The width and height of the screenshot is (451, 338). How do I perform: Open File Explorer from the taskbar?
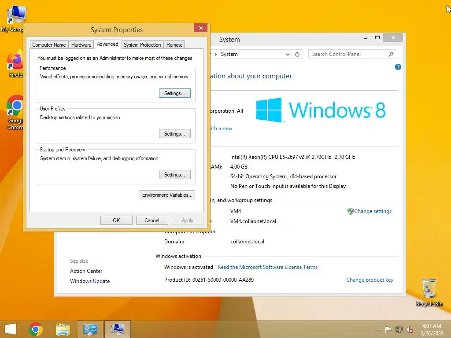63,329
